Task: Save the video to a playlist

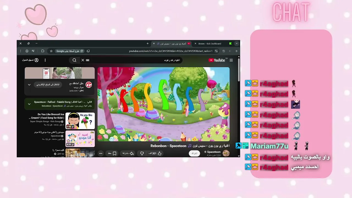Action: click(x=112, y=153)
